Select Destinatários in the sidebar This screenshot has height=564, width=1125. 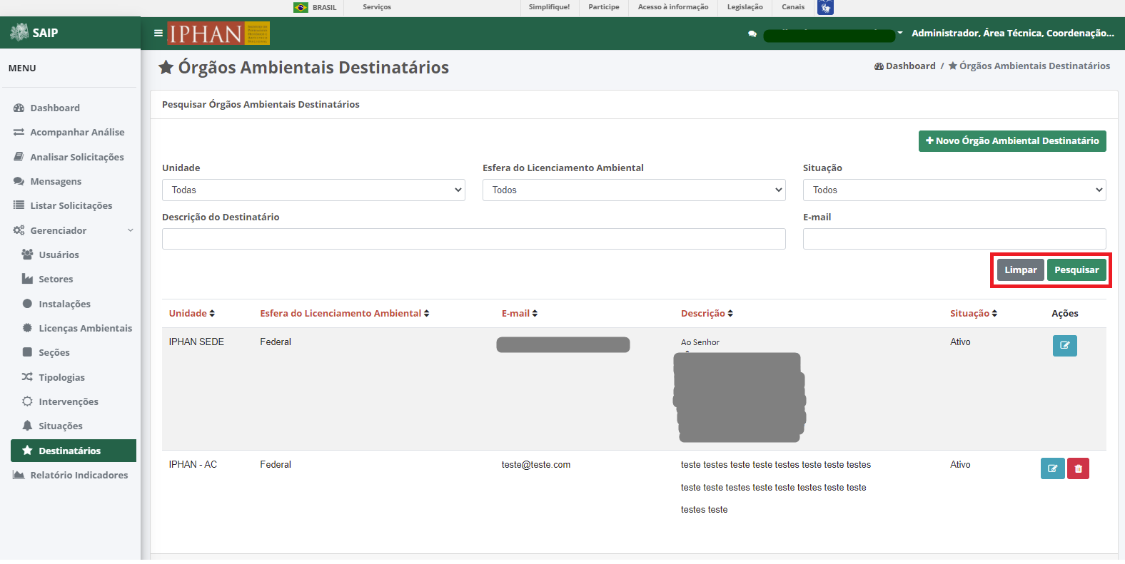74,451
